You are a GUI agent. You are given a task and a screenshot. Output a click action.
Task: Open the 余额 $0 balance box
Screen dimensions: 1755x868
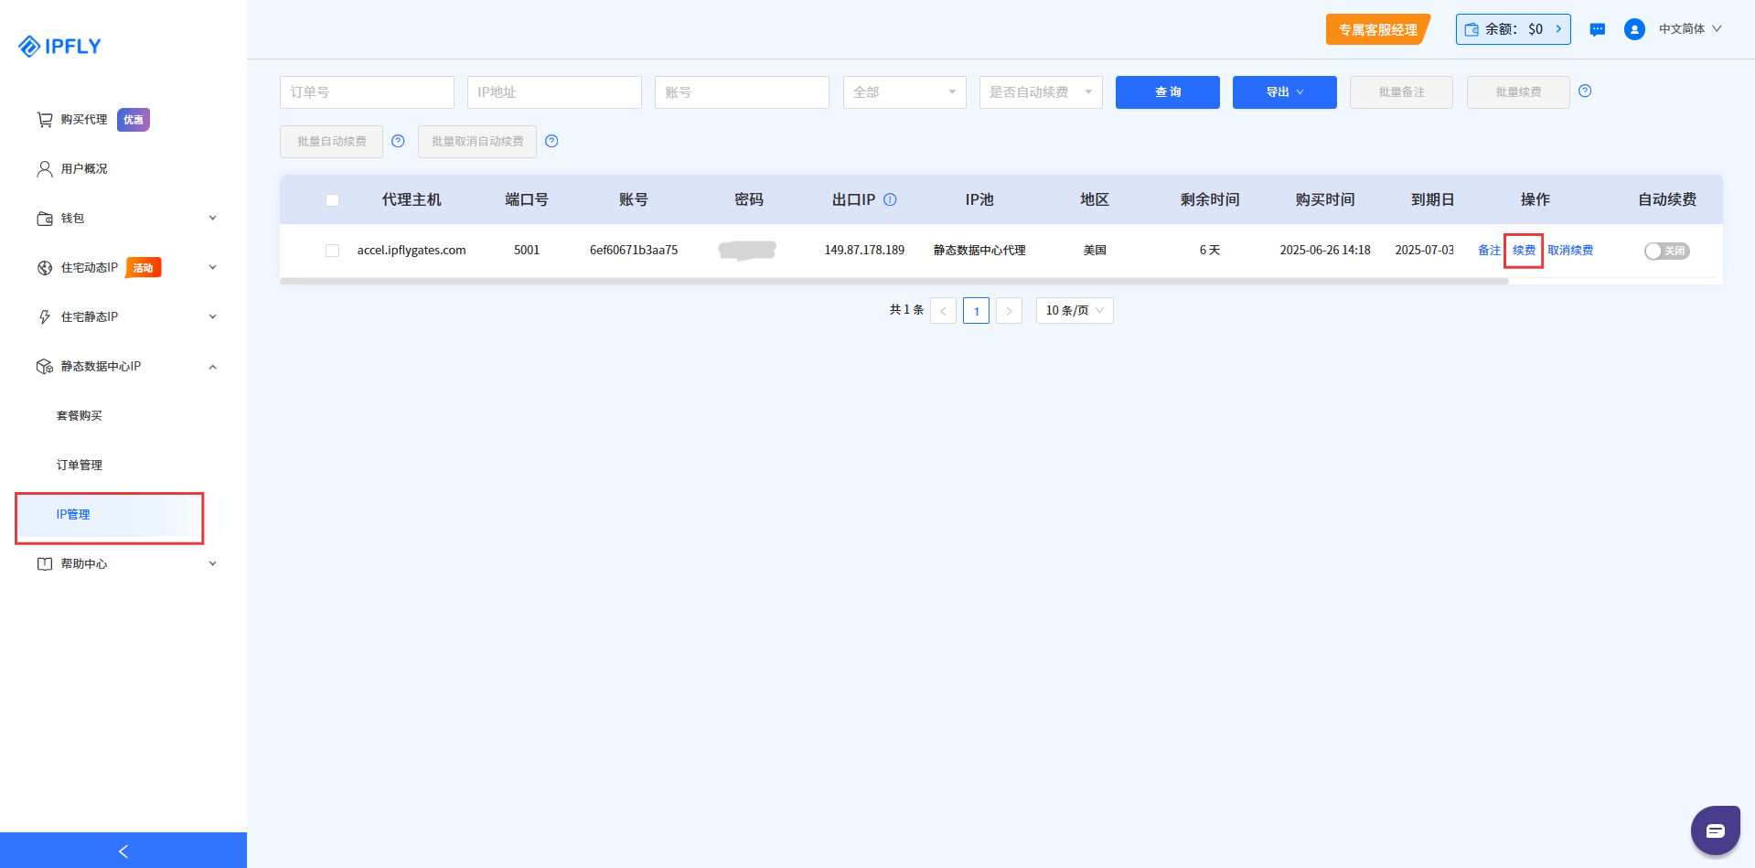1514,29
